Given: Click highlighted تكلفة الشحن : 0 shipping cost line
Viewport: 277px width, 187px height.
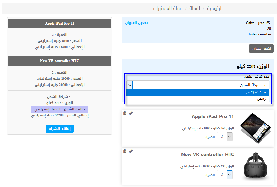Looking at the screenshot, I should [x=59, y=109].
